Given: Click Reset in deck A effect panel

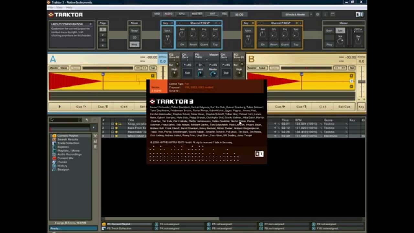Looking at the screenshot, I should pos(193,45).
